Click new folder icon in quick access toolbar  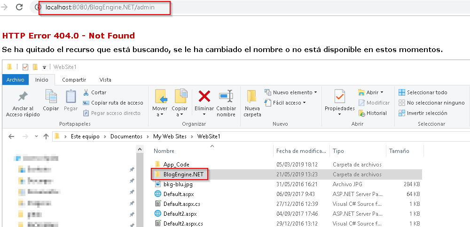[35, 67]
